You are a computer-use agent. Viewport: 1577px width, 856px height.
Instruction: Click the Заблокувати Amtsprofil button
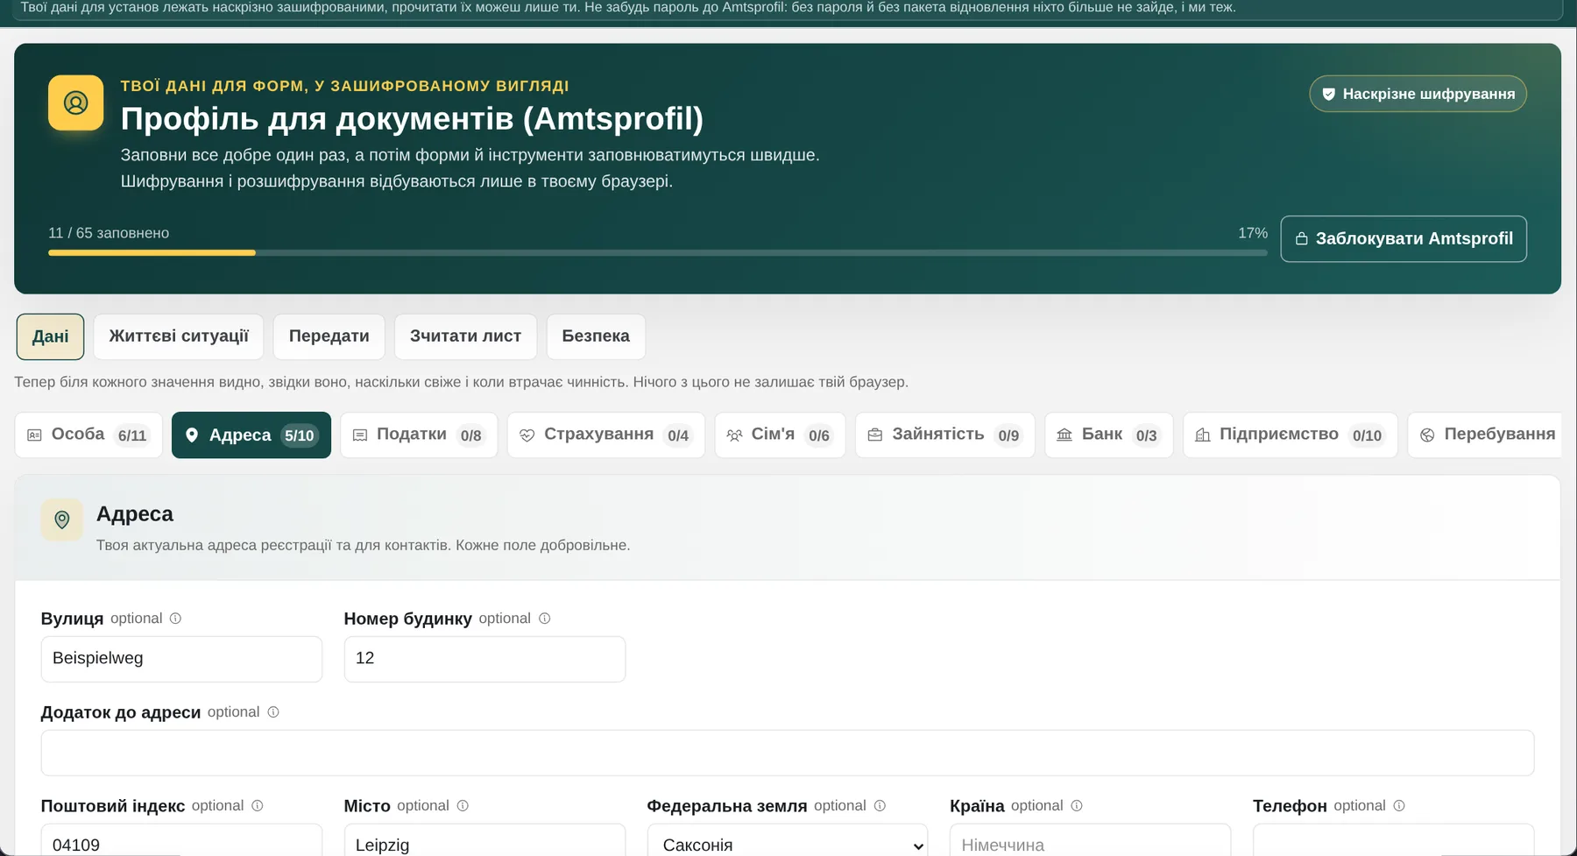[1404, 238]
